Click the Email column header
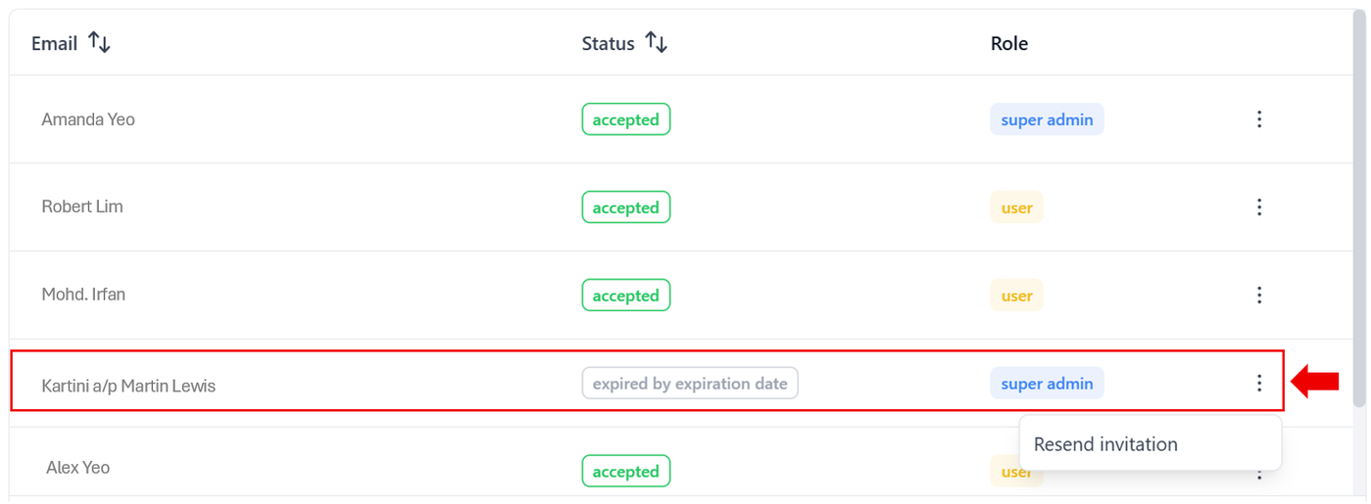This screenshot has width=1371, height=504. coord(55,43)
